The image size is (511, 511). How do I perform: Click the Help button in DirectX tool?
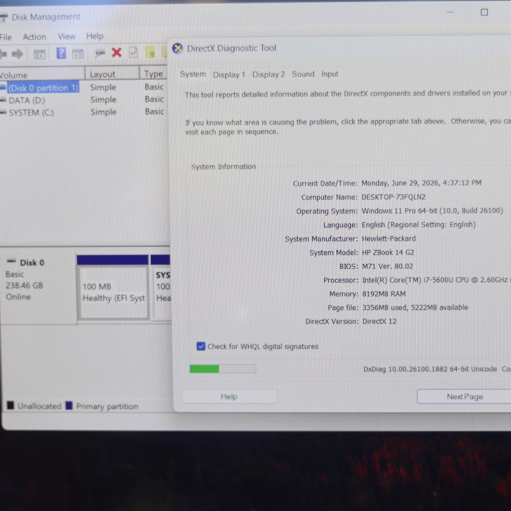229,396
